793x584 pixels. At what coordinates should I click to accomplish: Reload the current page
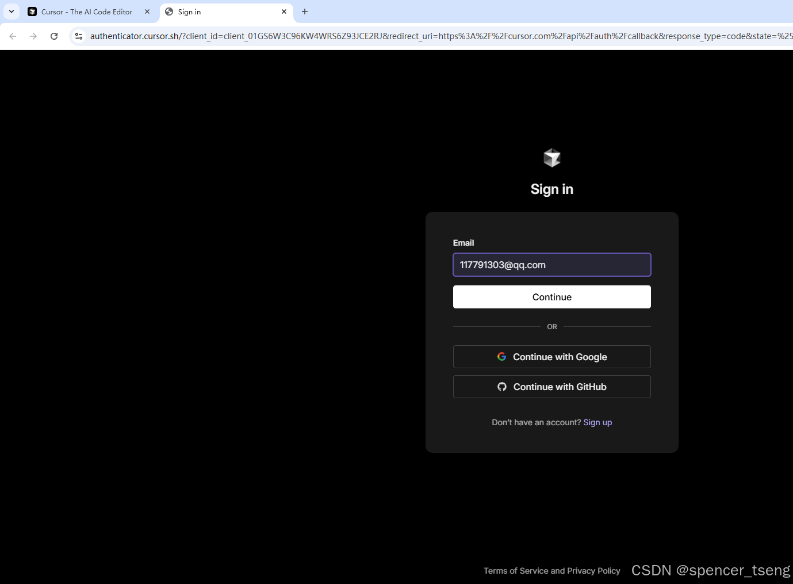54,36
